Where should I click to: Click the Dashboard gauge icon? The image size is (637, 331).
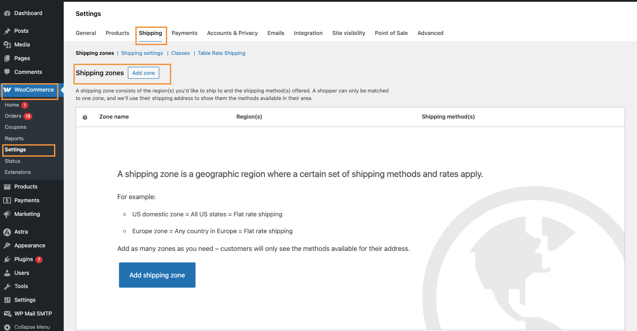coord(7,13)
